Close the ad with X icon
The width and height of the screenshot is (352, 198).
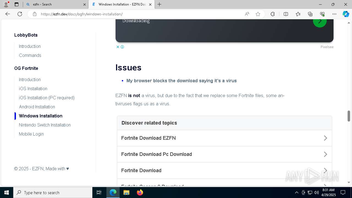click(118, 47)
